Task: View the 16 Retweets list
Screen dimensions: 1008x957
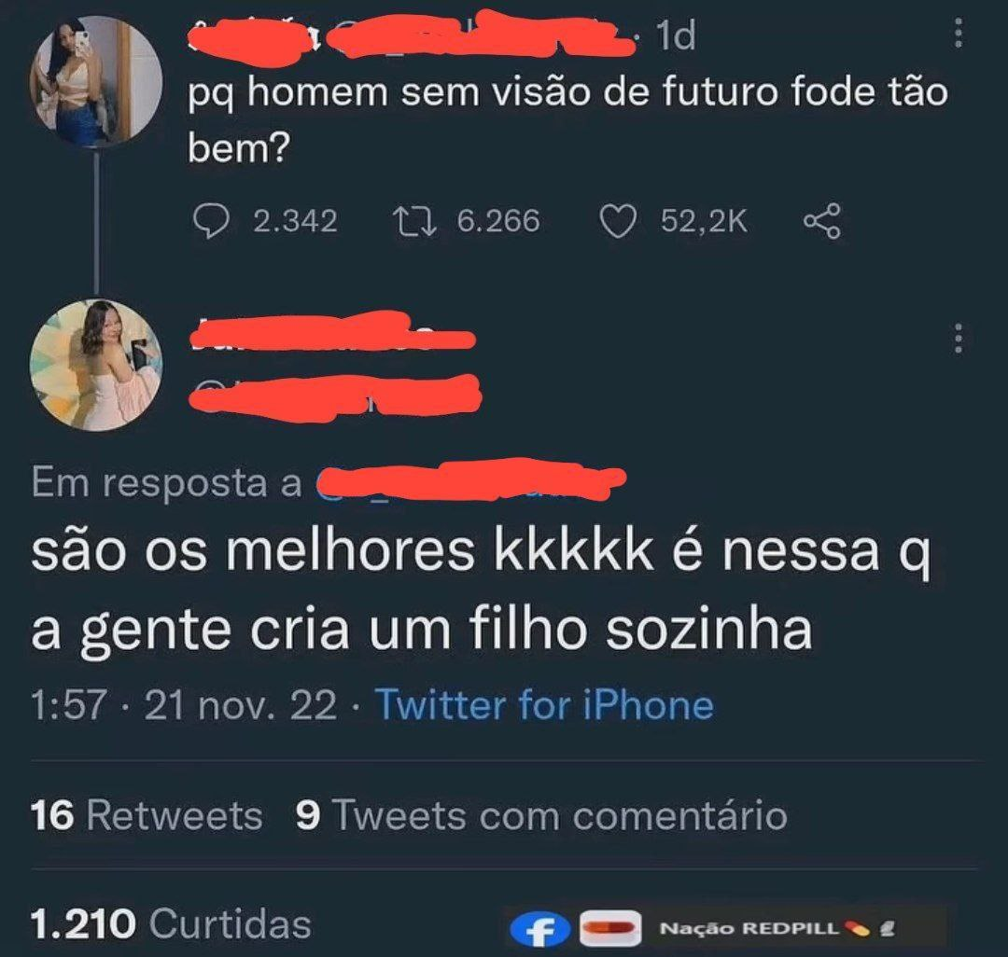Action: (x=147, y=816)
